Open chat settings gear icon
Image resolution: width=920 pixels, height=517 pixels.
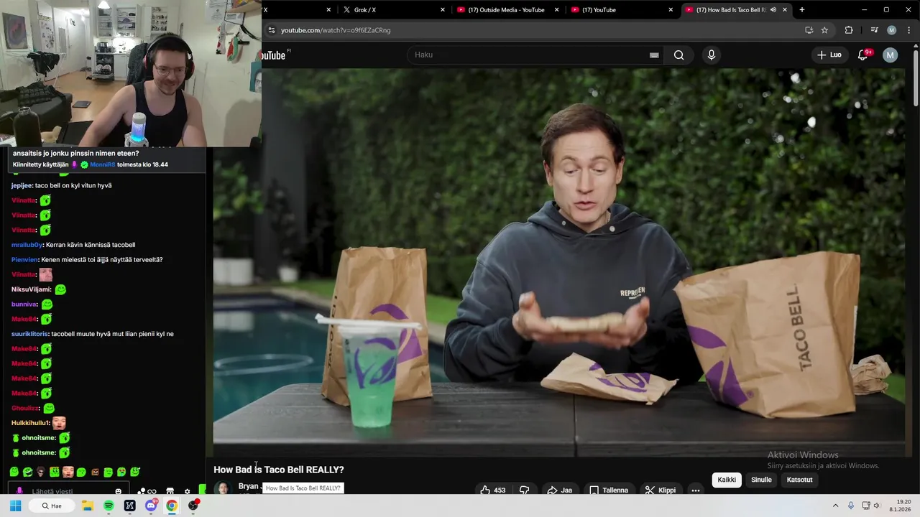(188, 492)
